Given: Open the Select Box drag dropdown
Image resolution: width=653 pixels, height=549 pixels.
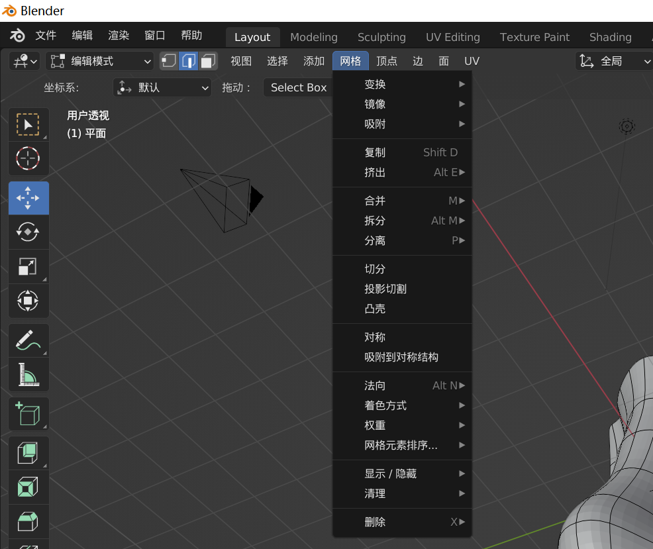Looking at the screenshot, I should pos(298,87).
